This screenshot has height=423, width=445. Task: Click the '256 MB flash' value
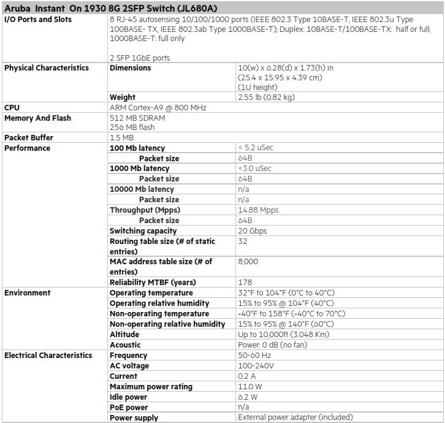coord(132,127)
